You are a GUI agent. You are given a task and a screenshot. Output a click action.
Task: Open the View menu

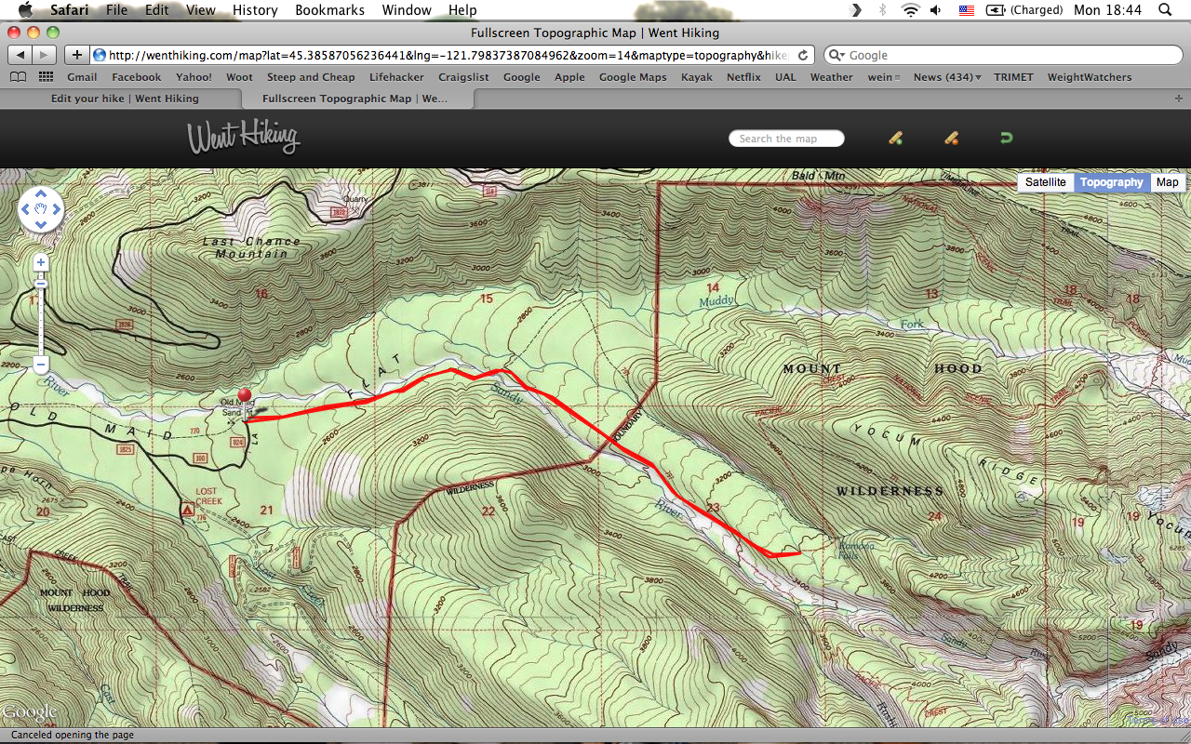(x=201, y=10)
